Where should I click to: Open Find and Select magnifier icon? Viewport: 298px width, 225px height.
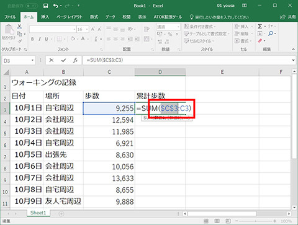[271, 33]
